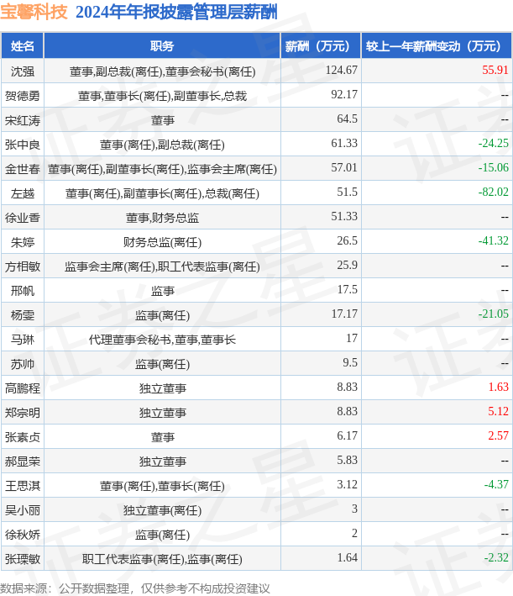Select salary value 26.5
Image resolution: width=513 pixels, height=596 pixels.
[347, 240]
